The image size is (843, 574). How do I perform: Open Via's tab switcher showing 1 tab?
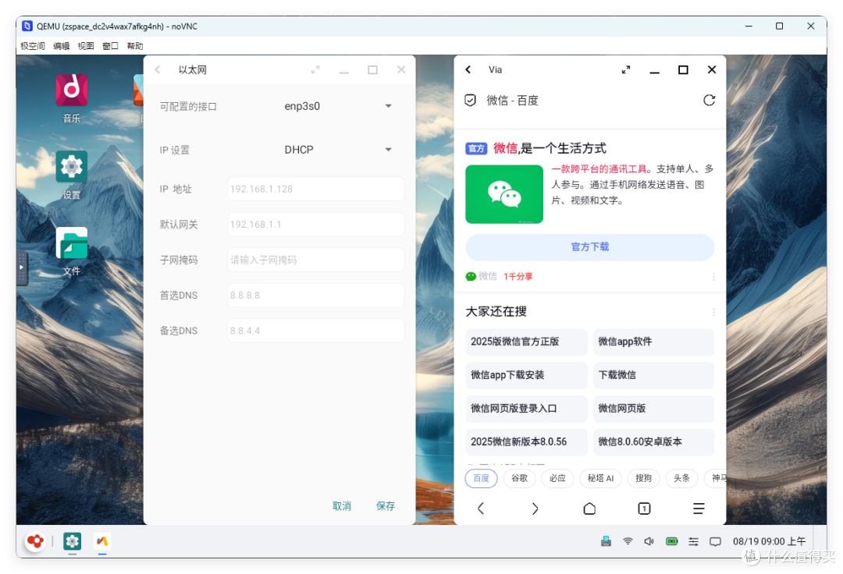(x=644, y=508)
